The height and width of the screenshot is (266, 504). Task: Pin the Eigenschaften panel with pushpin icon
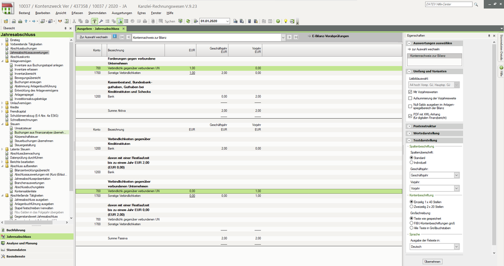click(489, 36)
